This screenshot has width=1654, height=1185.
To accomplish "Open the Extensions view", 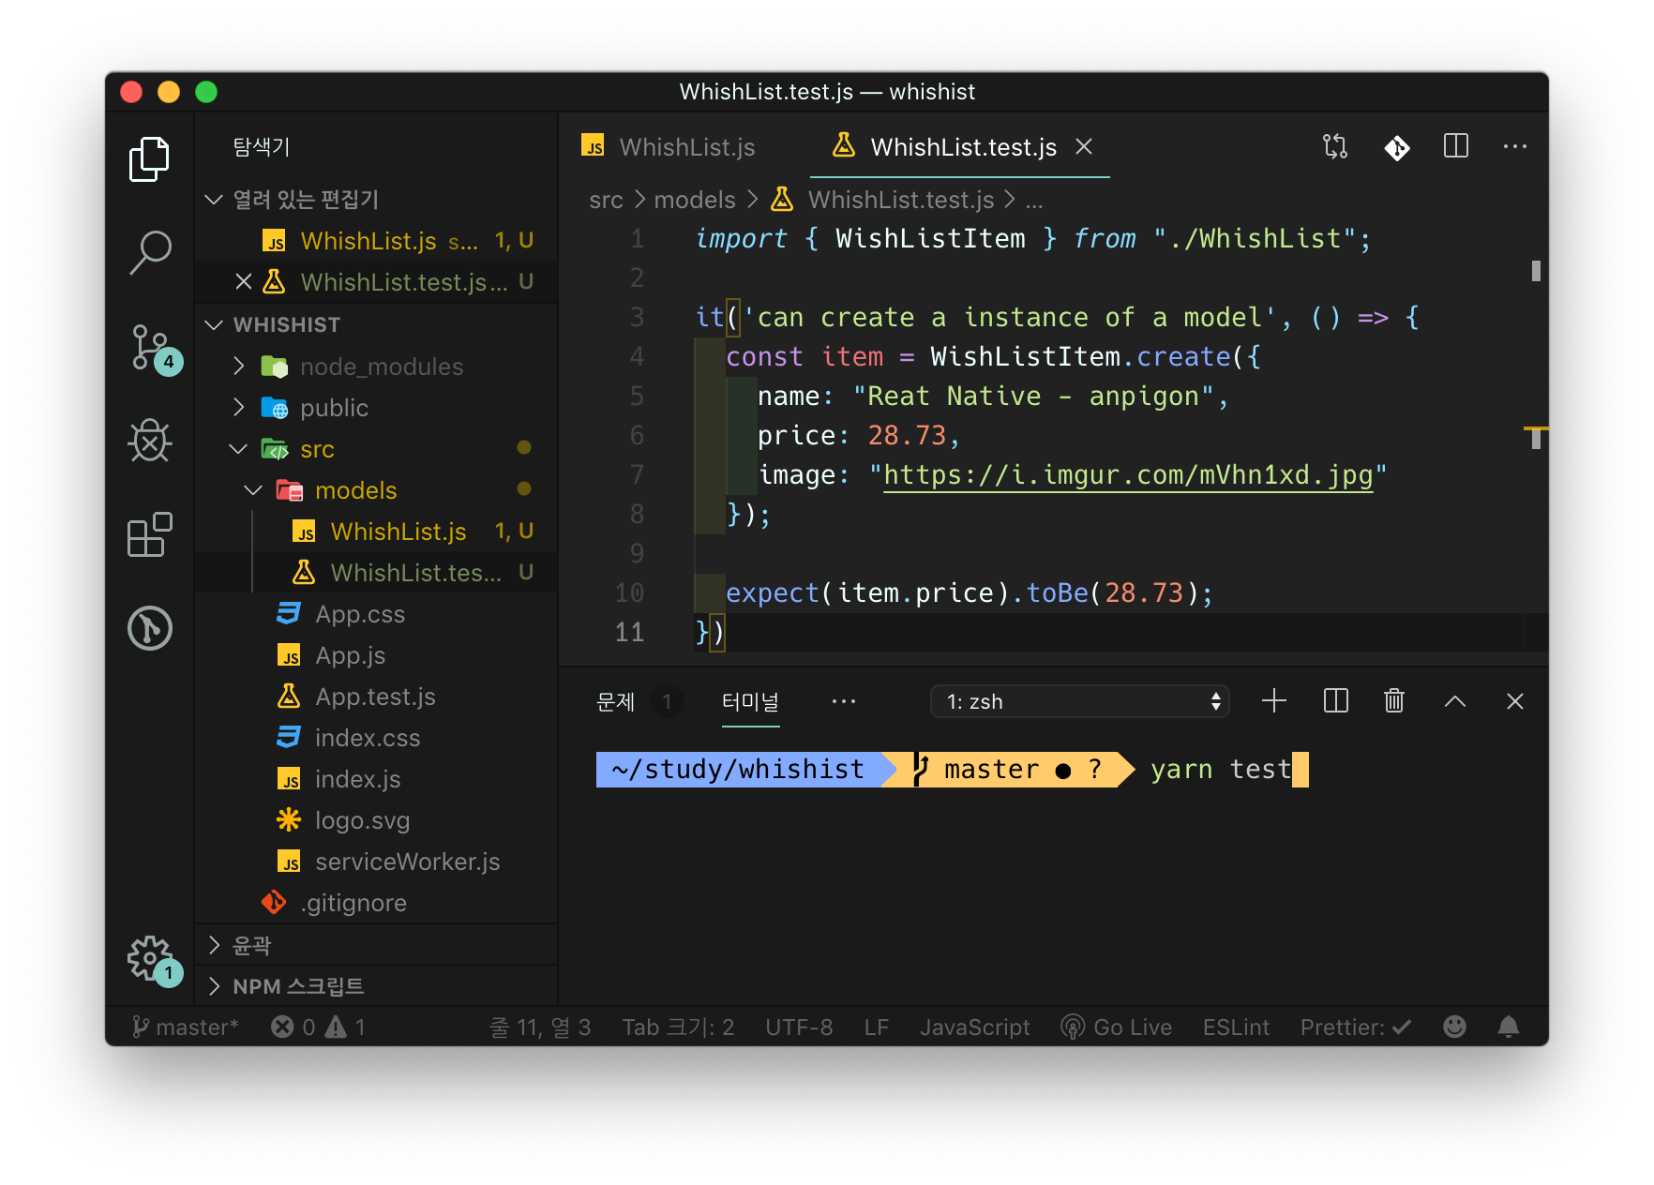I will (x=149, y=534).
